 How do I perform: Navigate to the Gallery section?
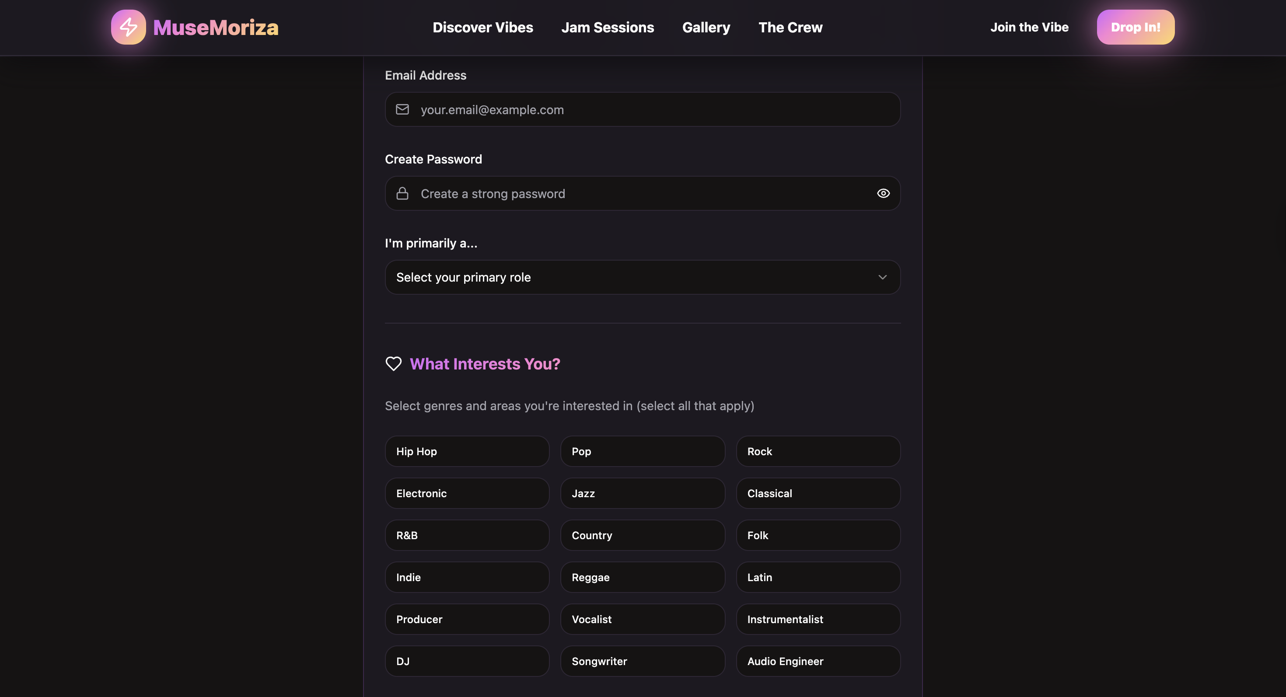(706, 28)
